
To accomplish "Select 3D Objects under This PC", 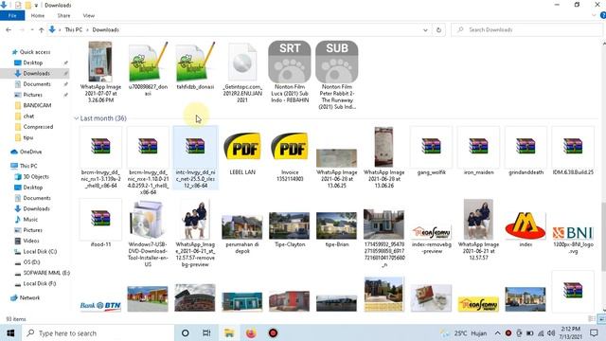I will click(x=36, y=177).
